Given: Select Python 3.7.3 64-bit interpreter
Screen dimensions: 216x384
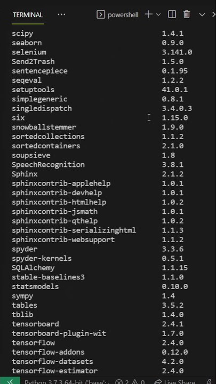Looking at the screenshot, I should click(66, 381).
